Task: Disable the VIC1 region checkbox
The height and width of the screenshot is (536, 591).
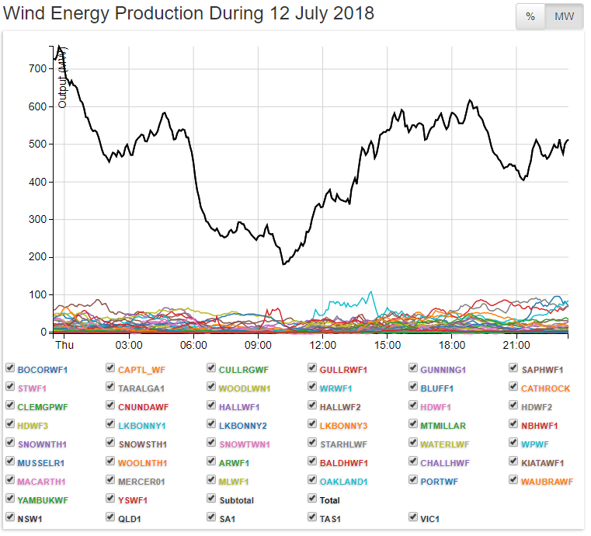Action: [x=413, y=517]
